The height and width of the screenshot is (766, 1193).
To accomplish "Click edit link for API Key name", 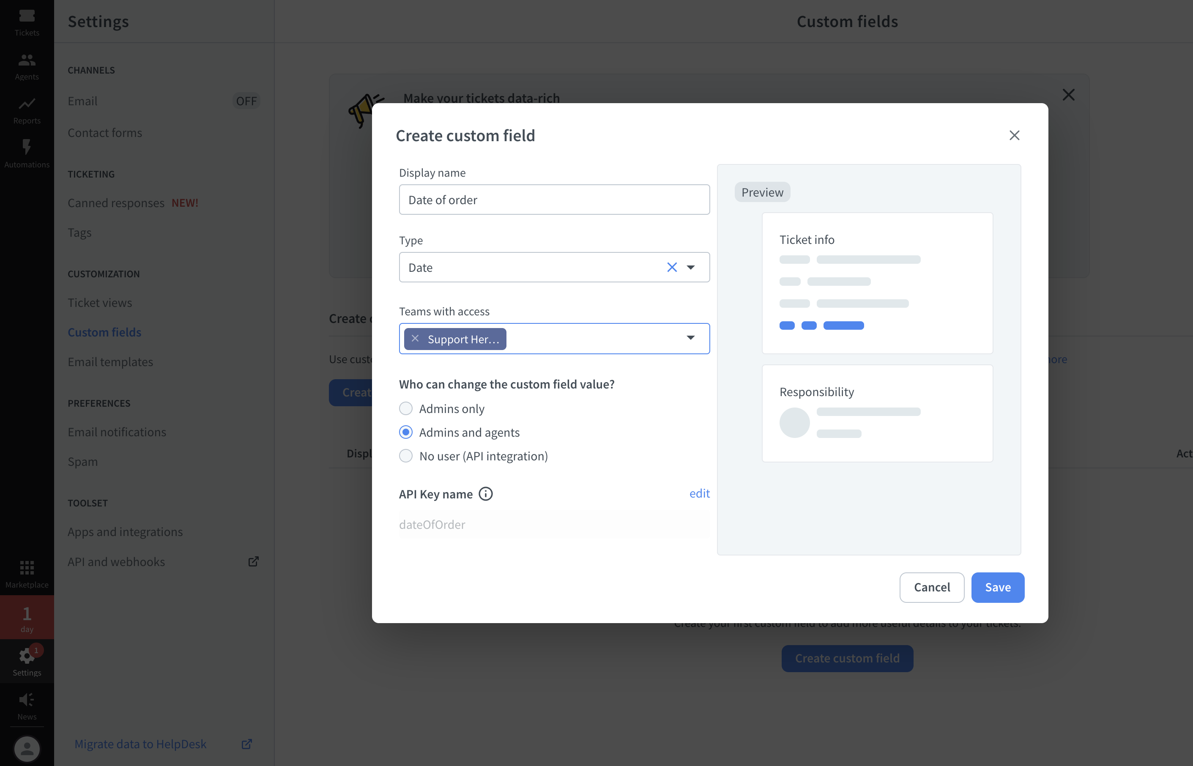I will [x=700, y=493].
